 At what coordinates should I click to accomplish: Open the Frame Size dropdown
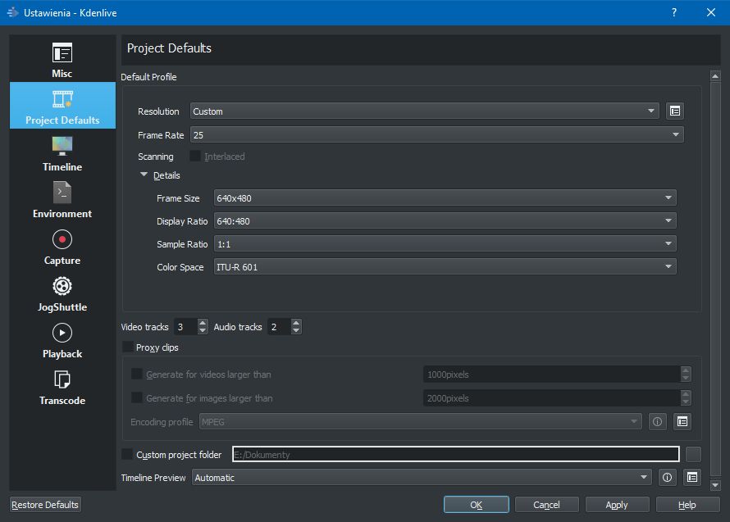445,197
